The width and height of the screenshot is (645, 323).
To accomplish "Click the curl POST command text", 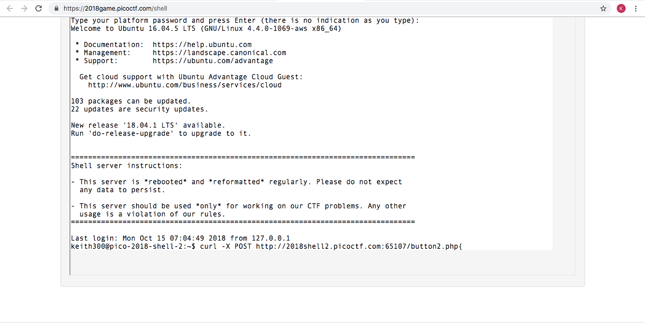I will click(322, 247).
